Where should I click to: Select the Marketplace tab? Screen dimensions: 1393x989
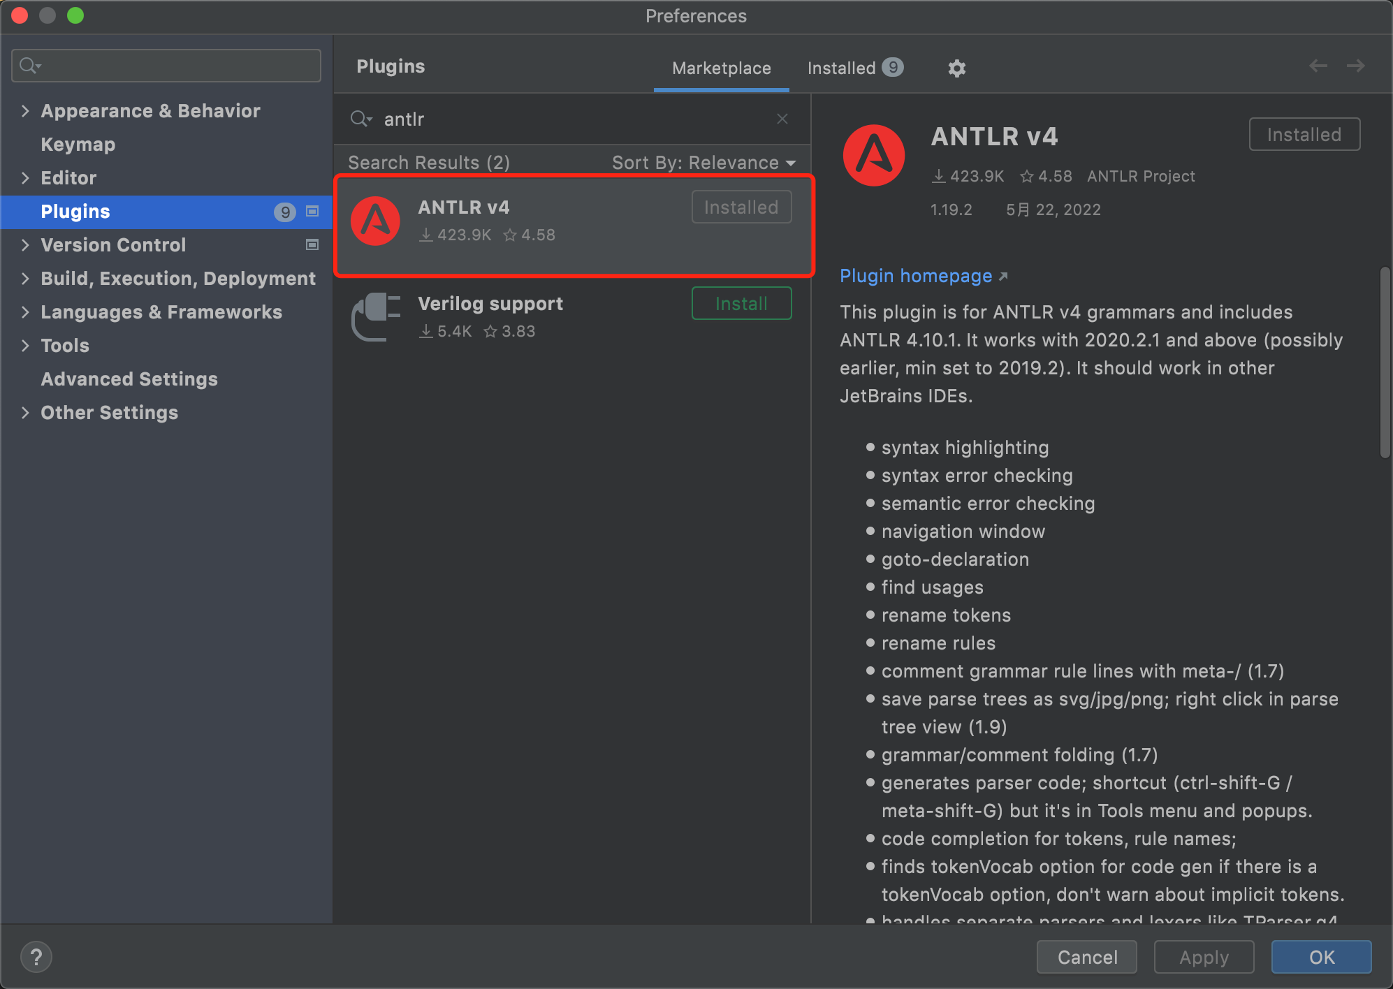pos(721,68)
